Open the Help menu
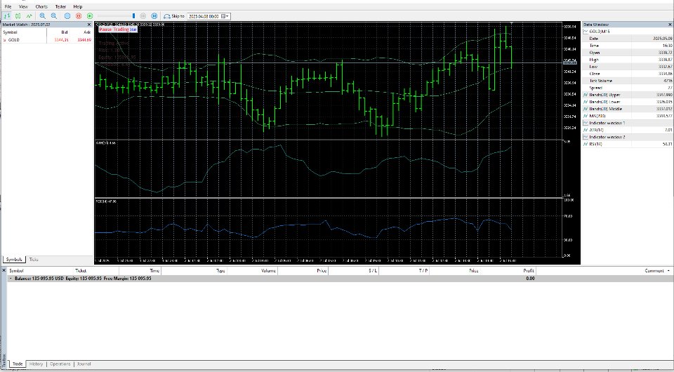 (x=78, y=6)
